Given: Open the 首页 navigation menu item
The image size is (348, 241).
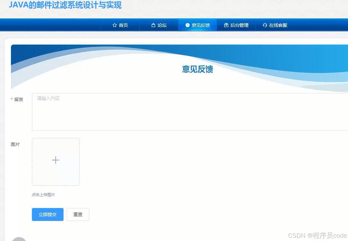Looking at the screenshot, I should pos(123,25).
